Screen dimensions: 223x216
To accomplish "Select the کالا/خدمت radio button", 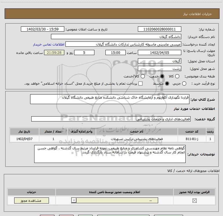I will [x=143, y=76].
